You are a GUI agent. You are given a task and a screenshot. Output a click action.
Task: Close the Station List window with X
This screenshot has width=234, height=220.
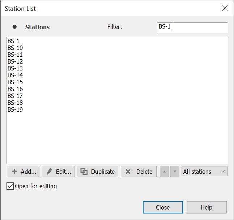tap(225, 8)
